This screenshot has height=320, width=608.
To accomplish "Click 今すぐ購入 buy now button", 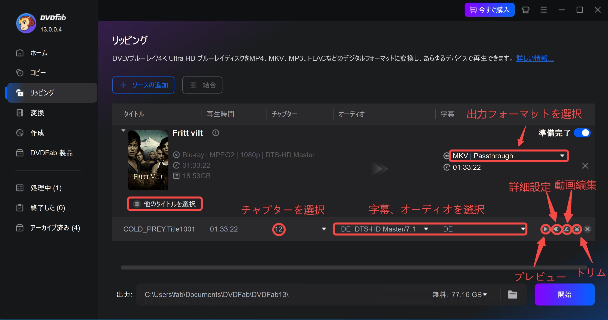I will click(489, 10).
